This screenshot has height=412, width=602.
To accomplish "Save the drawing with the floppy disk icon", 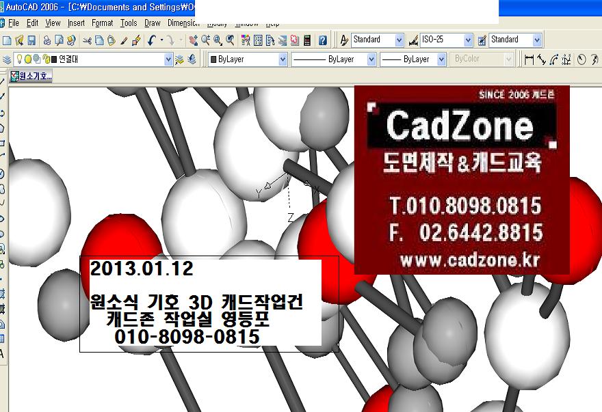I will pyautogui.click(x=31, y=40).
